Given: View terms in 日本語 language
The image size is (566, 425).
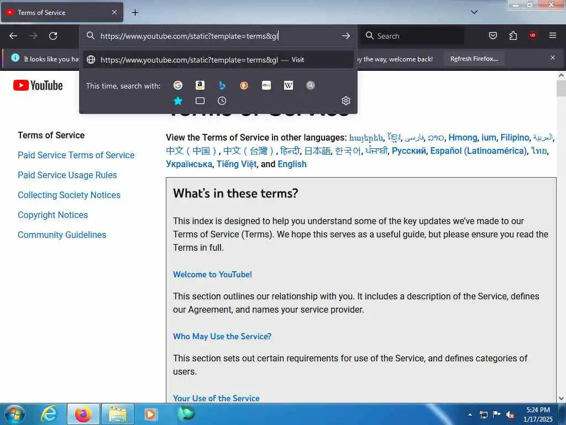Looking at the screenshot, I should (x=318, y=151).
